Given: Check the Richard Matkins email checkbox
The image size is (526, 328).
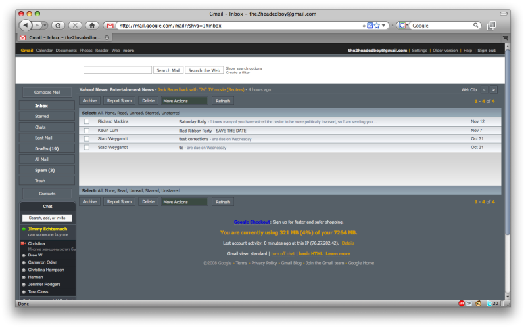Looking at the screenshot, I should (87, 121).
